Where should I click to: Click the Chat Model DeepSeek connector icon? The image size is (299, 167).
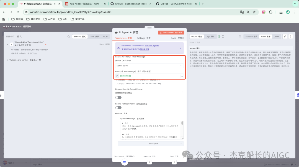tap(125, 162)
